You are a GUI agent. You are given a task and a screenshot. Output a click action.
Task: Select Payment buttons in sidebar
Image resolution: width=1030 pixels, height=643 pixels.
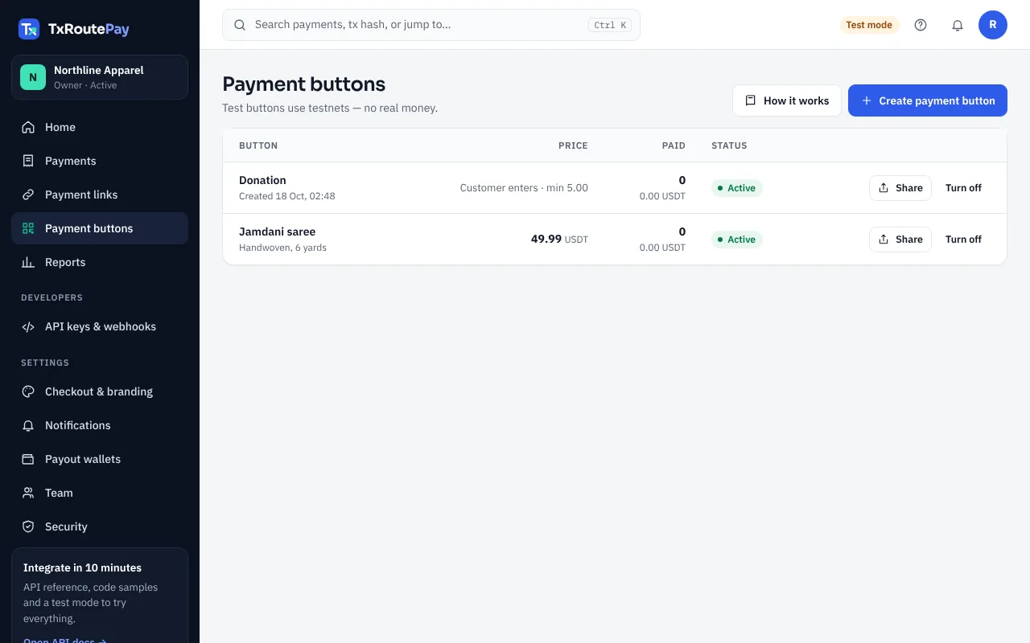coord(100,228)
